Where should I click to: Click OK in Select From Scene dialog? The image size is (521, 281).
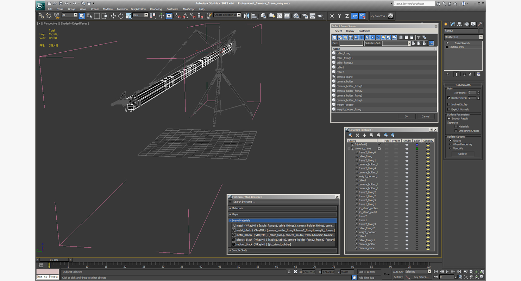coord(407,116)
